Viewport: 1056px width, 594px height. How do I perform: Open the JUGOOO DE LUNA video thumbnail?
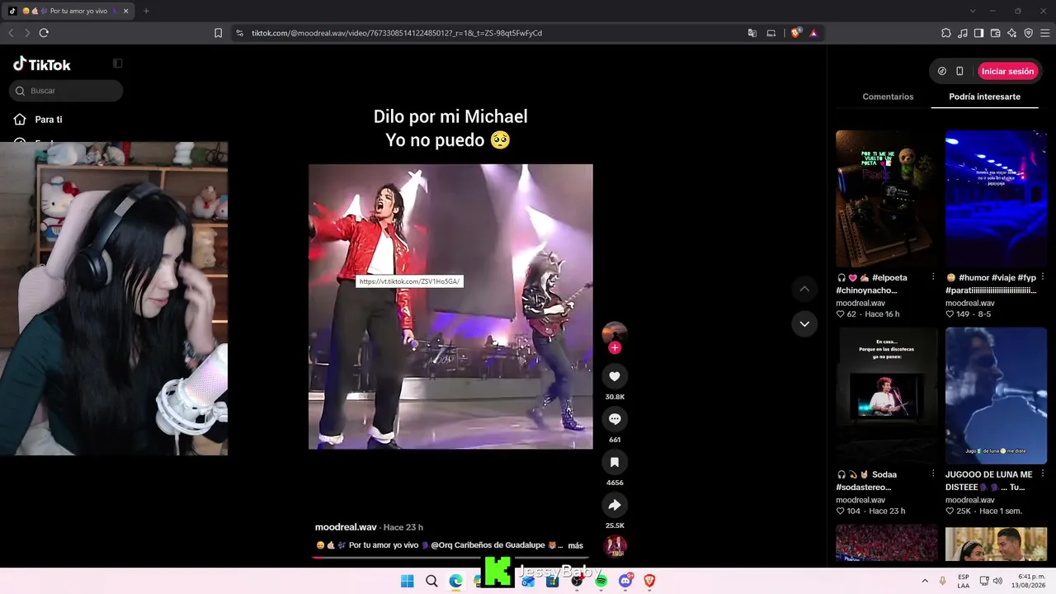click(996, 396)
